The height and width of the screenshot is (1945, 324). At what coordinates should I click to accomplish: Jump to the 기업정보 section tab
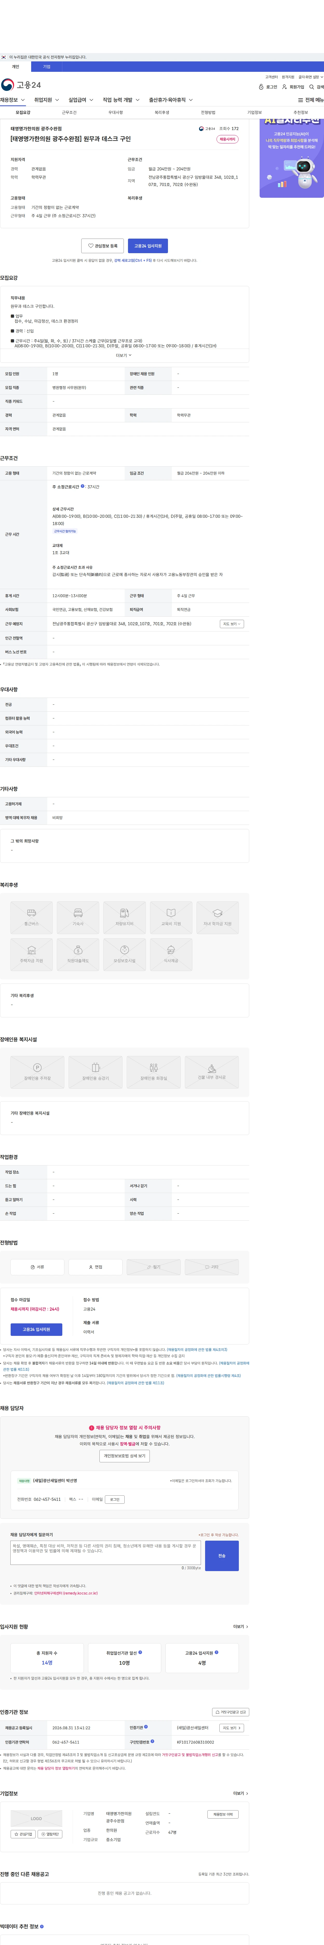pos(255,112)
